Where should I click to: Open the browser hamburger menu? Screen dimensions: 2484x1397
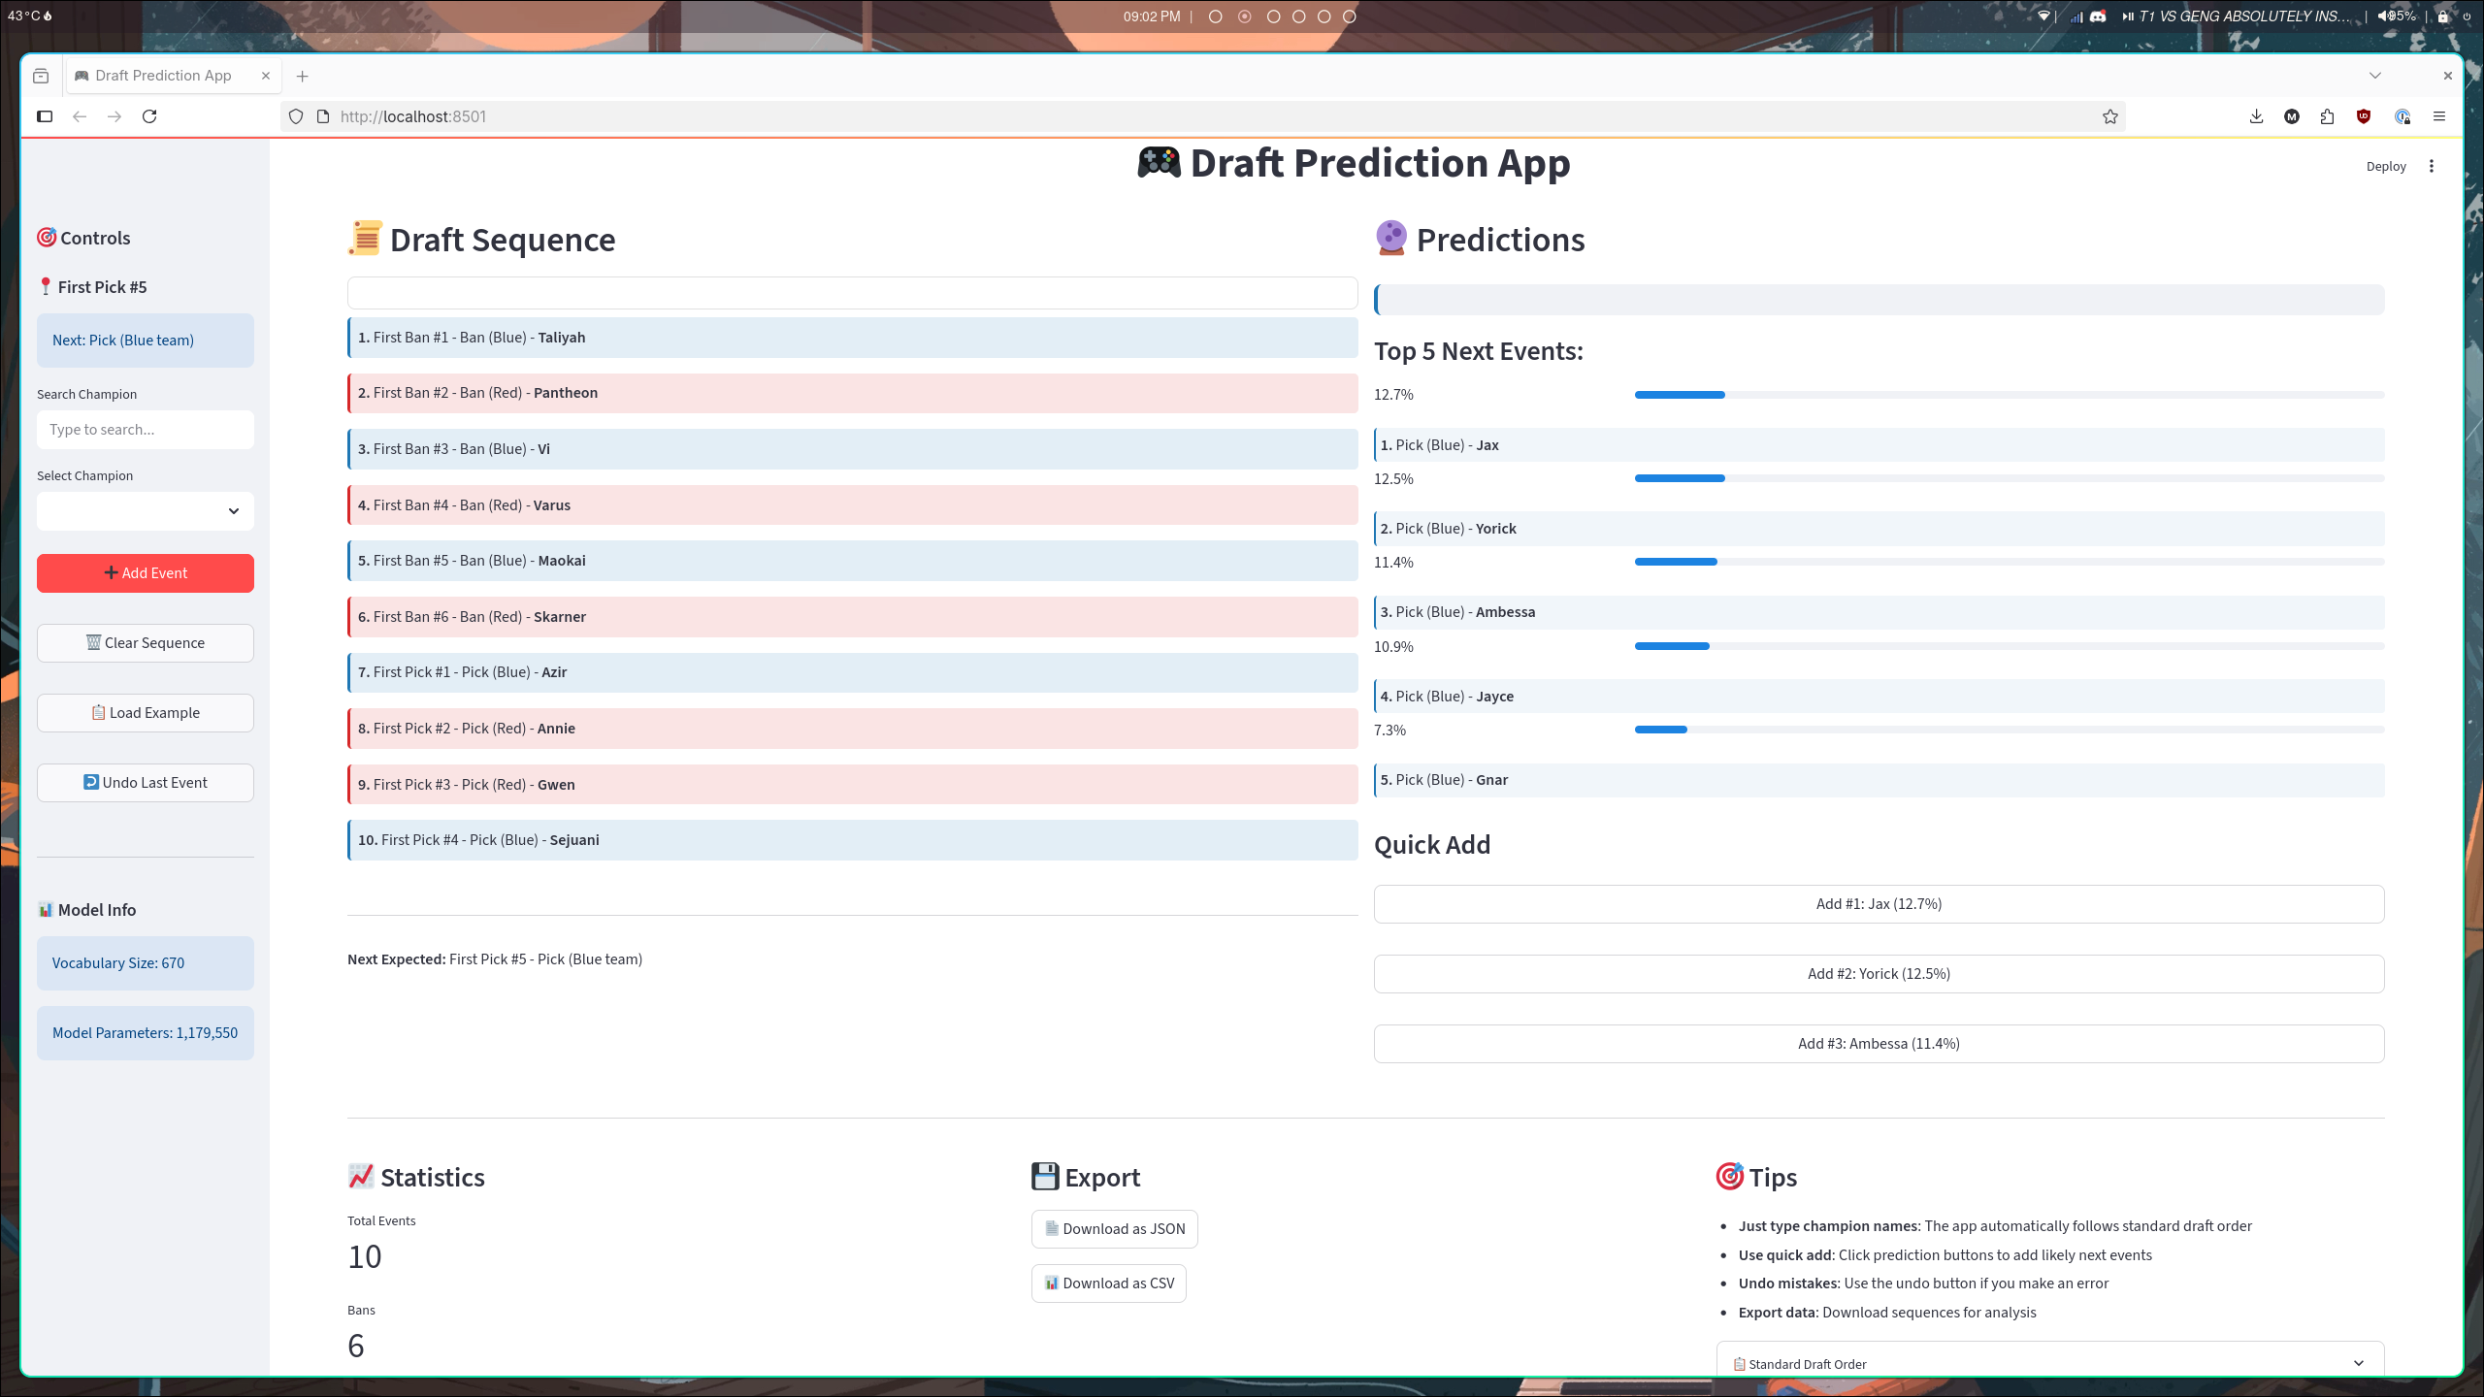[2438, 116]
